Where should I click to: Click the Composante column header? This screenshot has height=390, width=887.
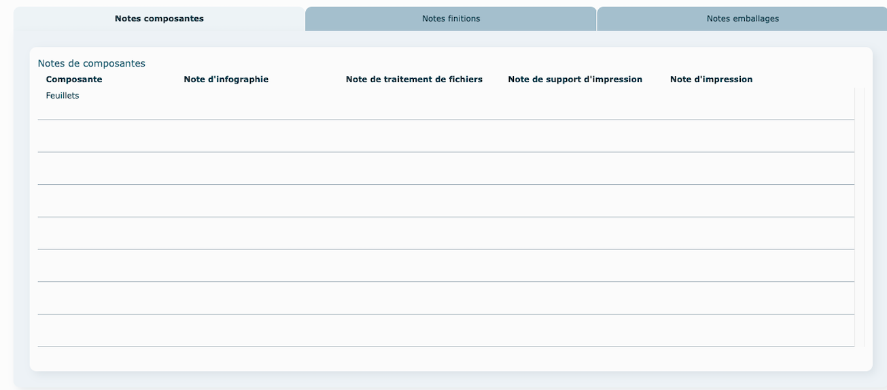[x=74, y=79]
